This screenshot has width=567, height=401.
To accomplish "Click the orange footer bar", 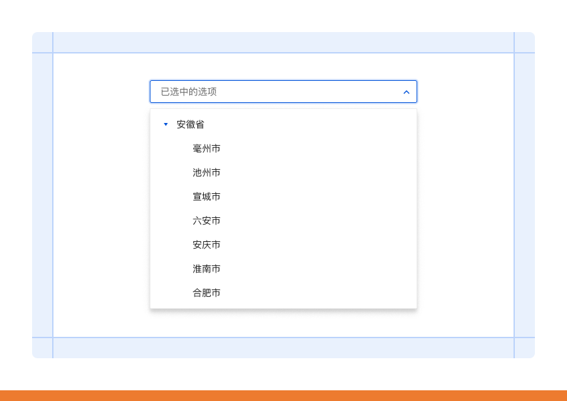I will tap(283, 396).
